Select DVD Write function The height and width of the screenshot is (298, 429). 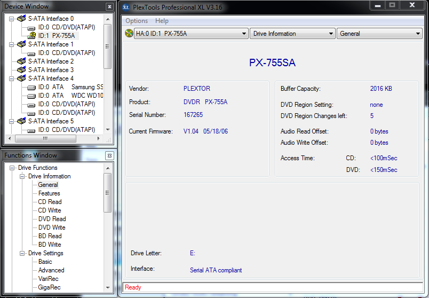(52, 228)
